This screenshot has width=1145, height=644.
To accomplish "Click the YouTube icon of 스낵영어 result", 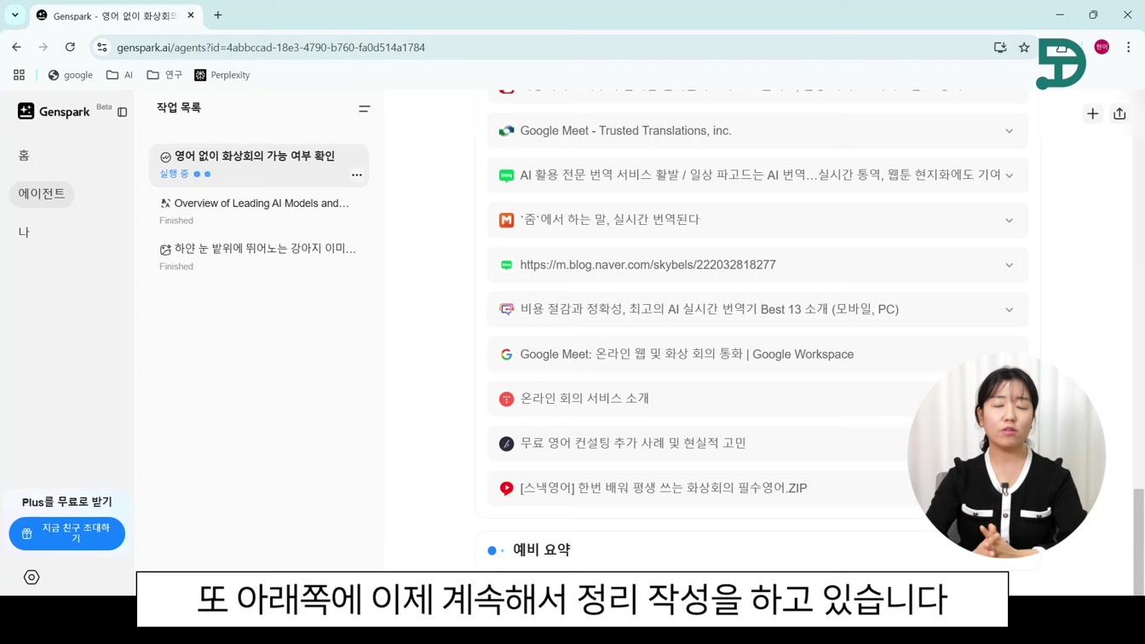I will 507,488.
